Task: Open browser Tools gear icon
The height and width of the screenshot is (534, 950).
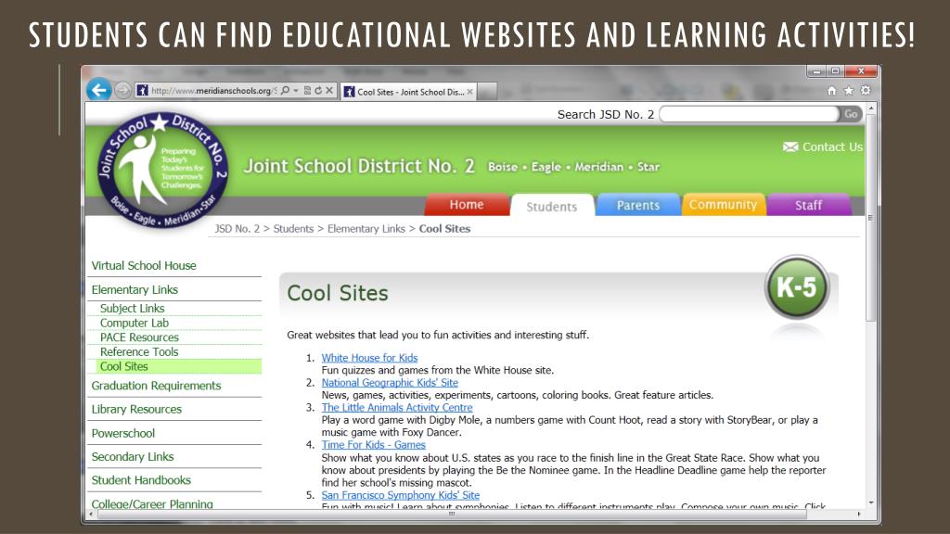Action: (x=866, y=91)
